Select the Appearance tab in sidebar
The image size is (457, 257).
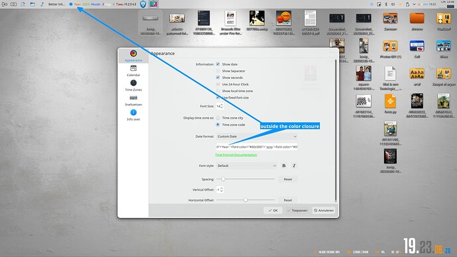[133, 56]
